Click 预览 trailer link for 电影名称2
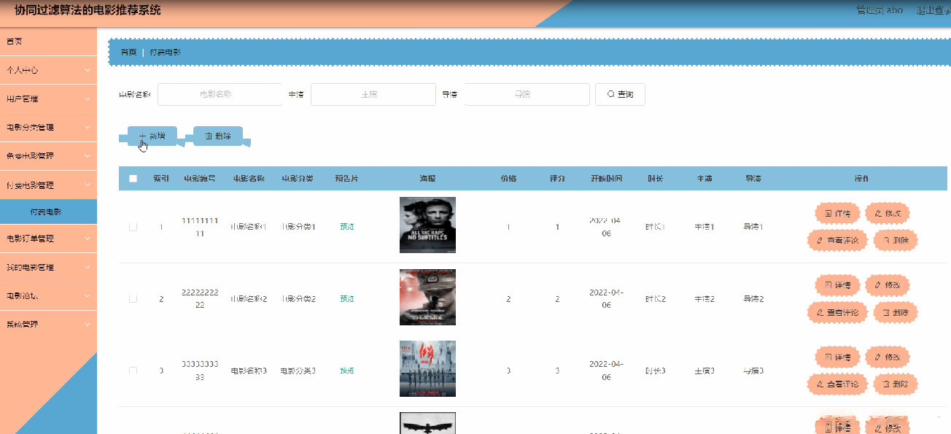 (x=346, y=299)
